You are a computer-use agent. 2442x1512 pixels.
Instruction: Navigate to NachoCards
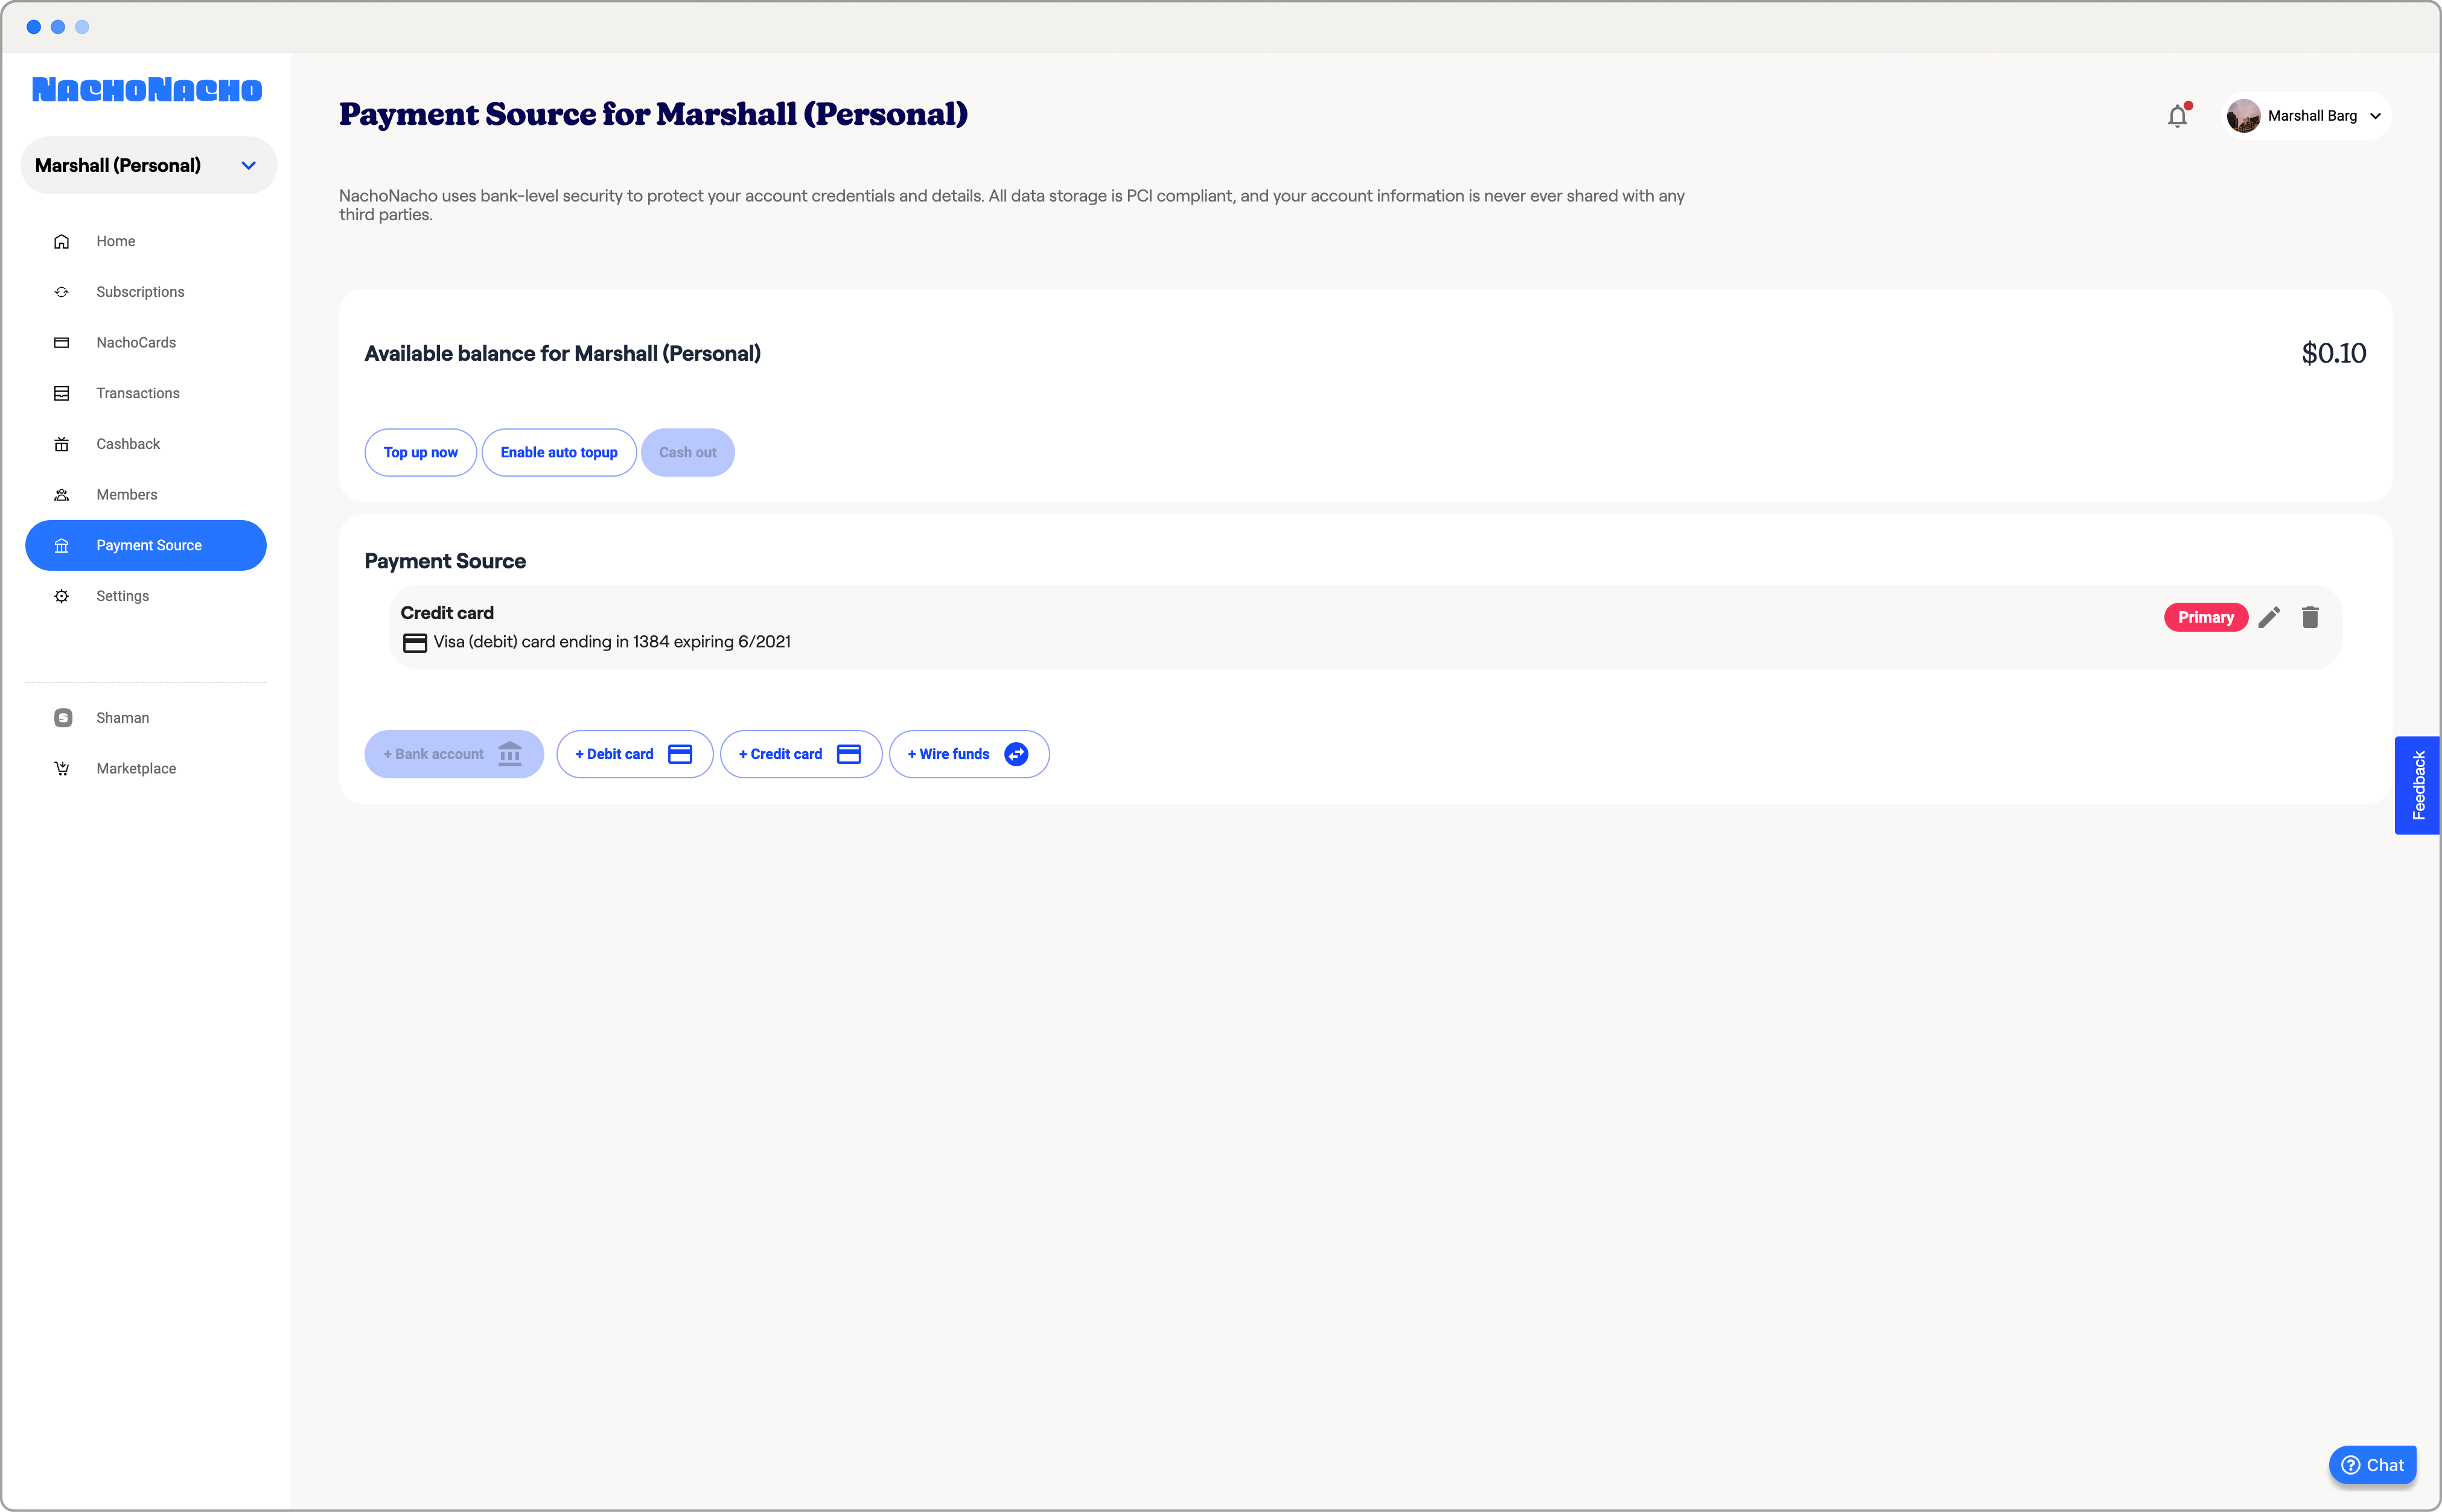tap(135, 342)
